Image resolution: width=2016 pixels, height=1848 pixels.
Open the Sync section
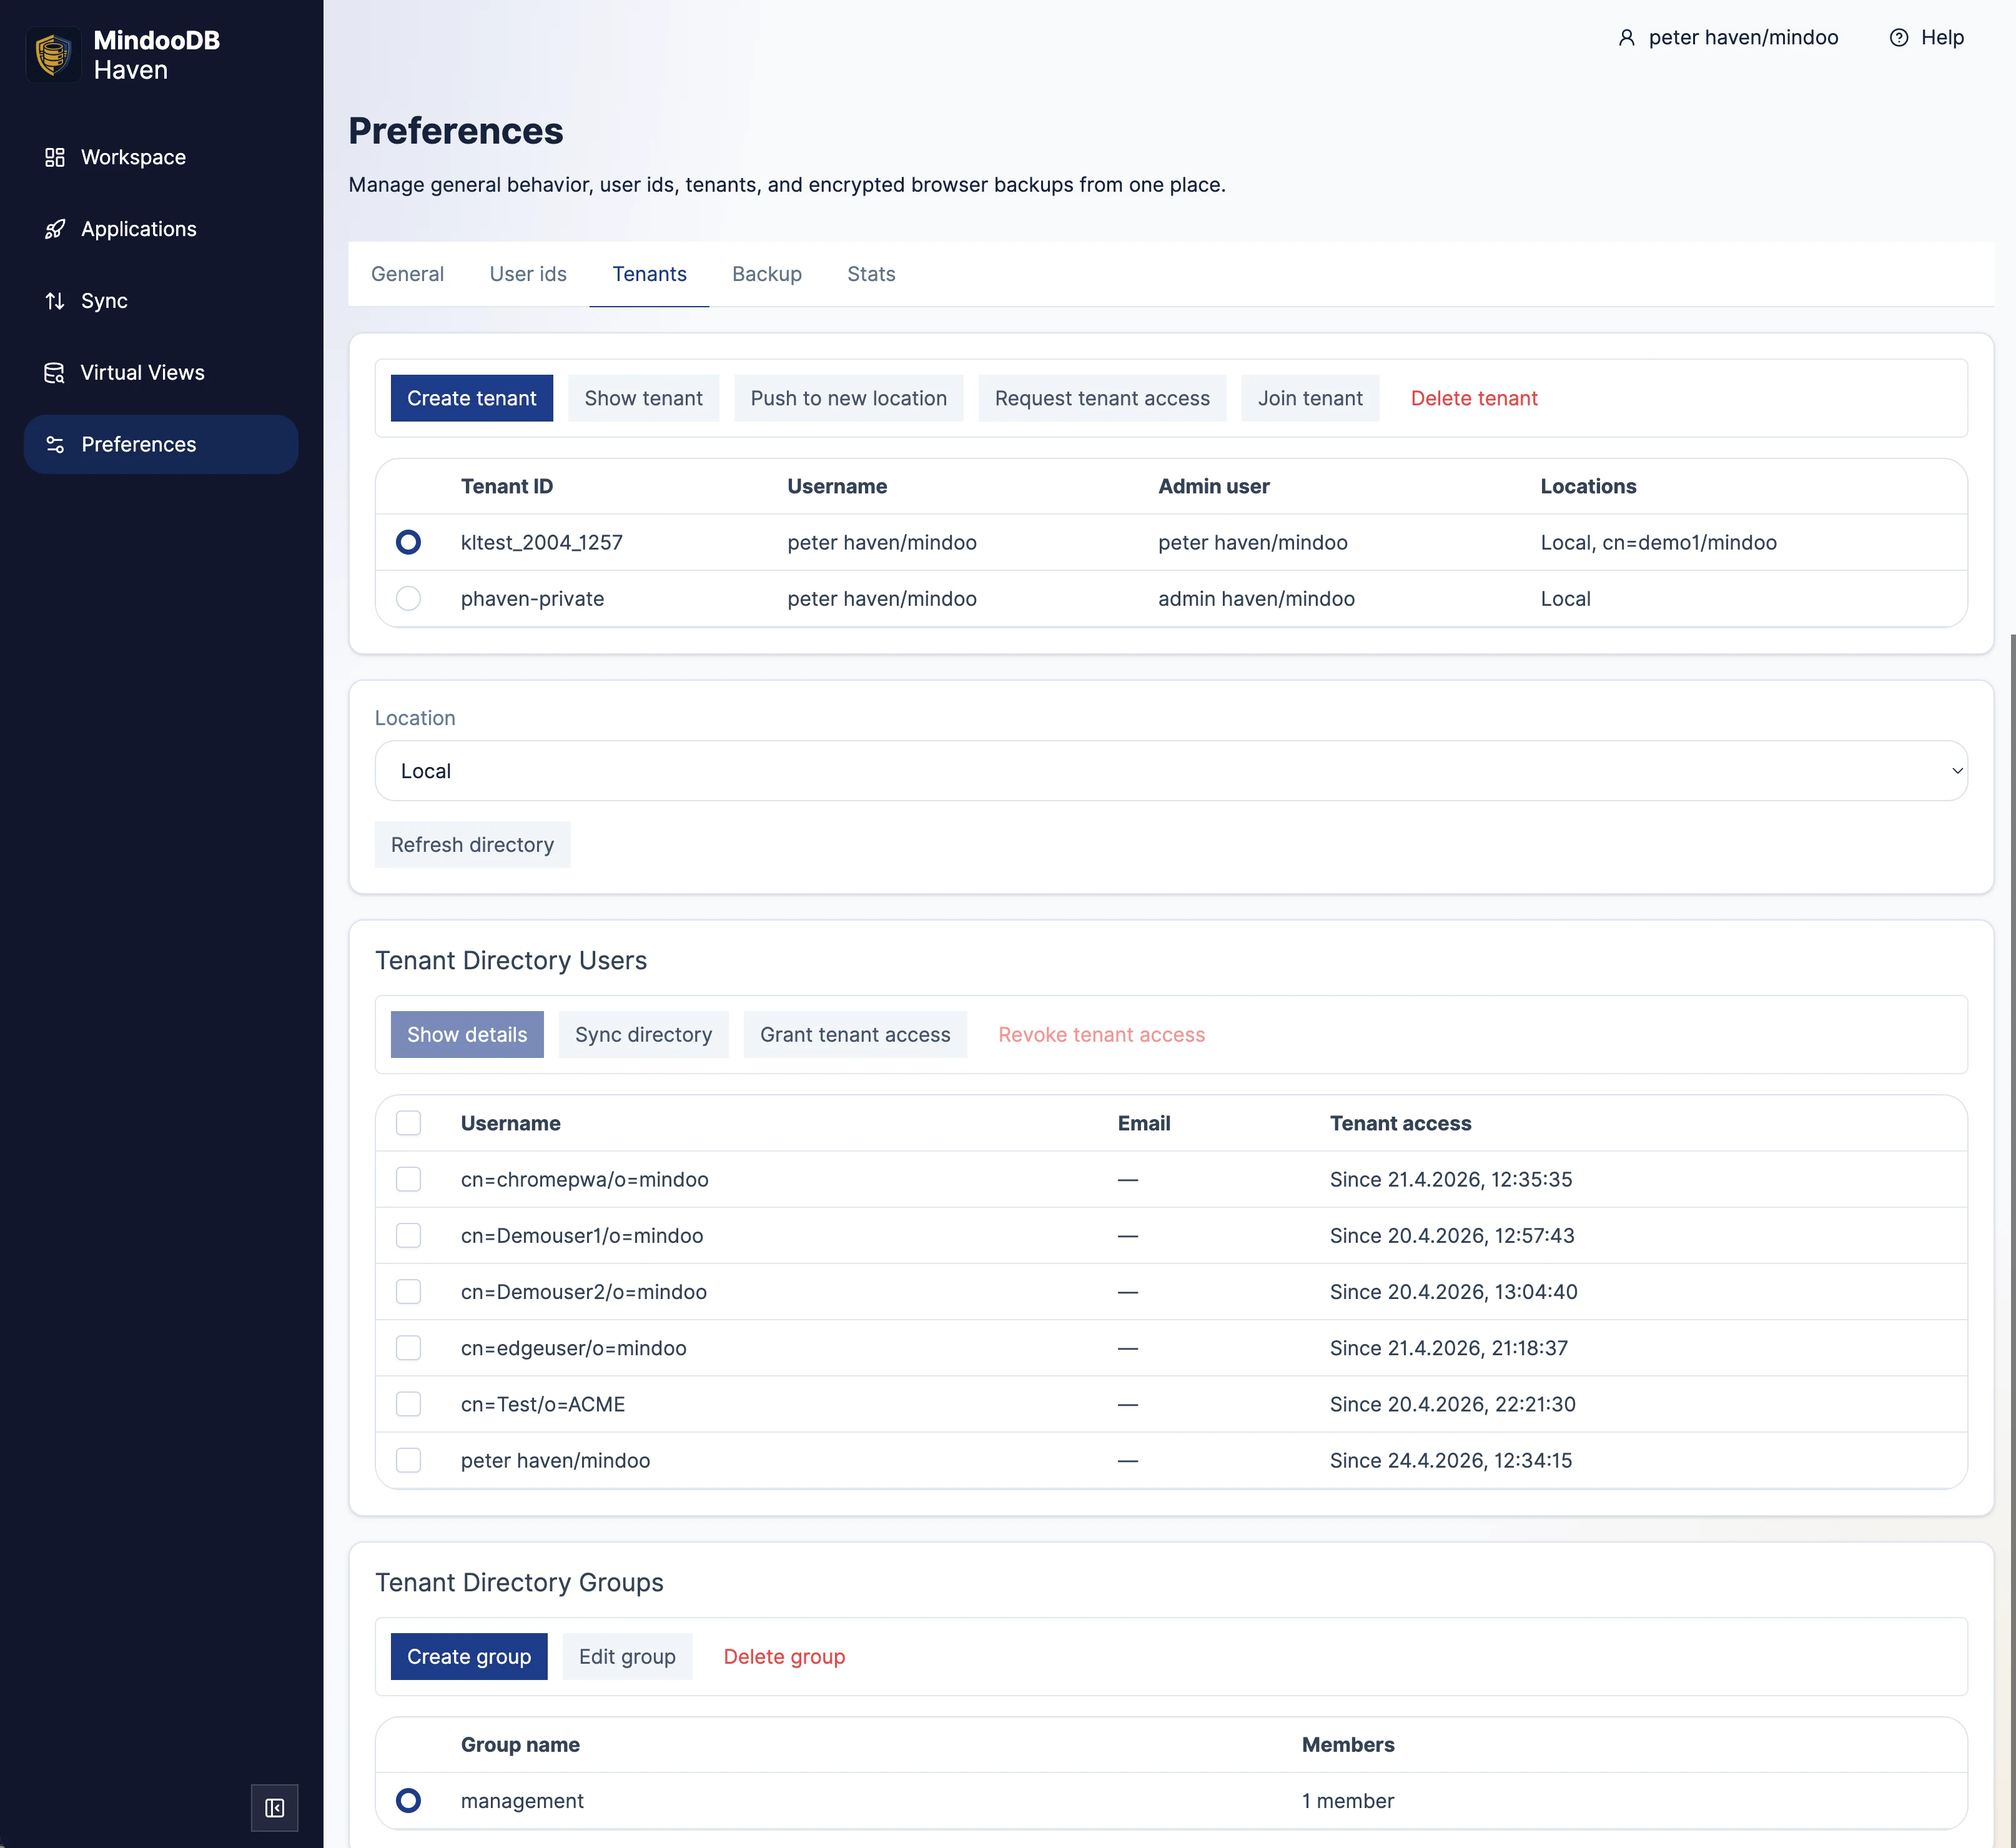(104, 300)
